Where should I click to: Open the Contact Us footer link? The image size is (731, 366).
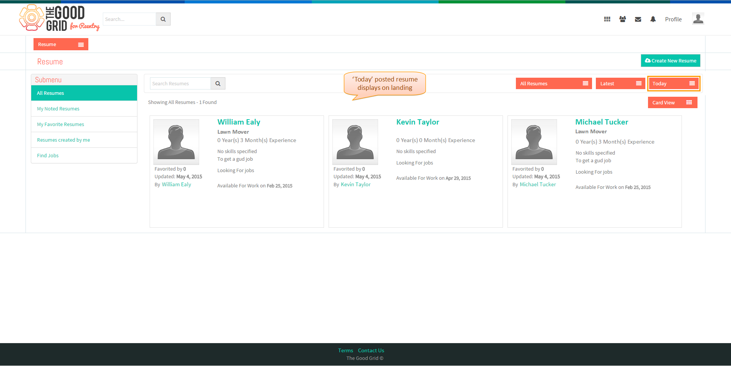(371, 350)
